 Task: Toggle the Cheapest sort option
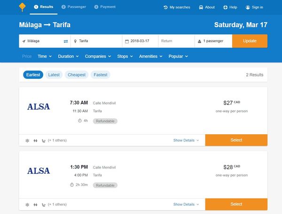tap(77, 75)
